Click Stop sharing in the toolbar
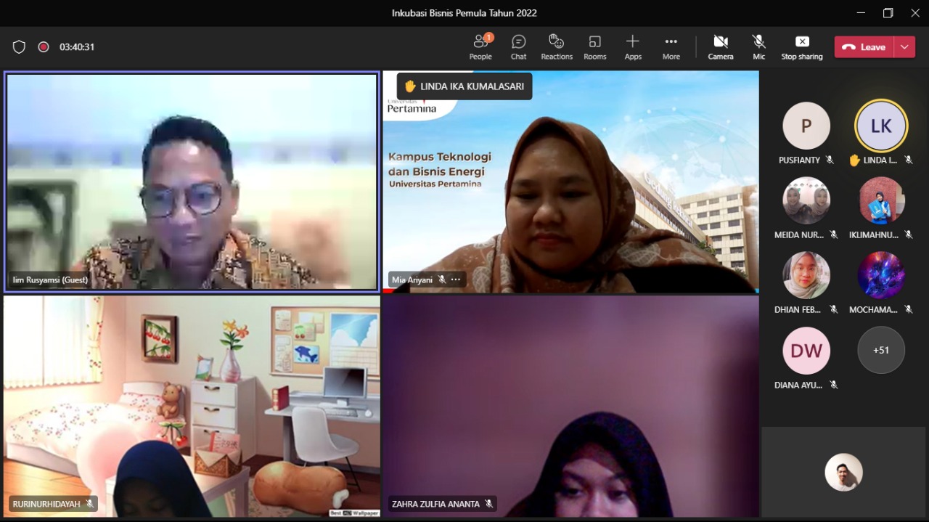 [802, 47]
